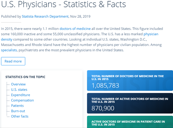Open the U.S. states topic
The image size is (173, 128).
pyautogui.click(x=19, y=90)
